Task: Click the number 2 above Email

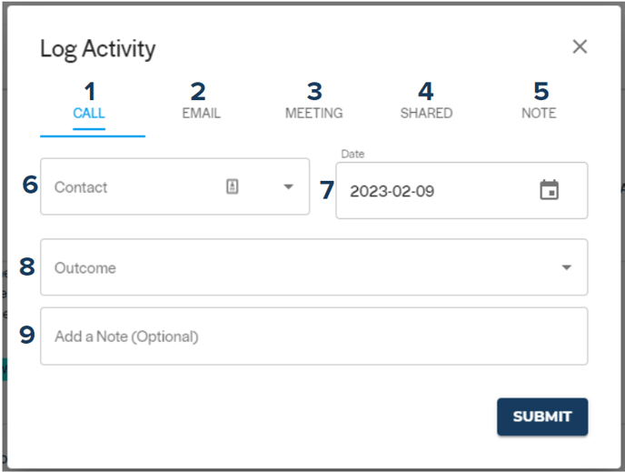Action: click(198, 91)
